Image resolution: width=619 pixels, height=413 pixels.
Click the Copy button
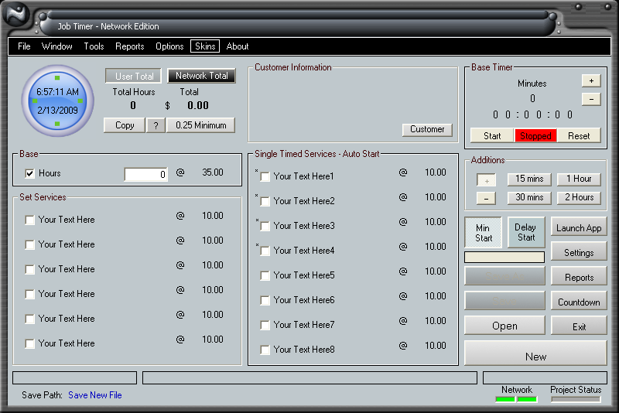click(125, 125)
